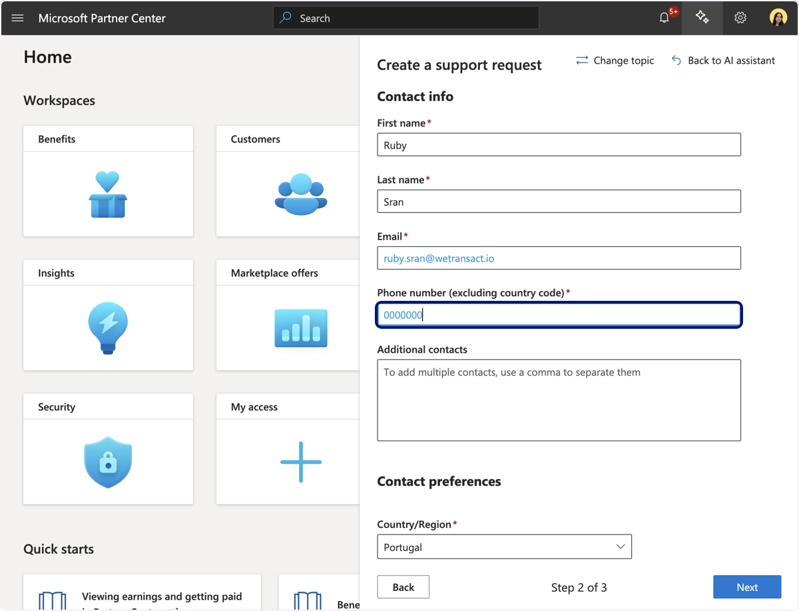This screenshot has width=799, height=611.
Task: Open the settings gear icon
Action: (740, 18)
